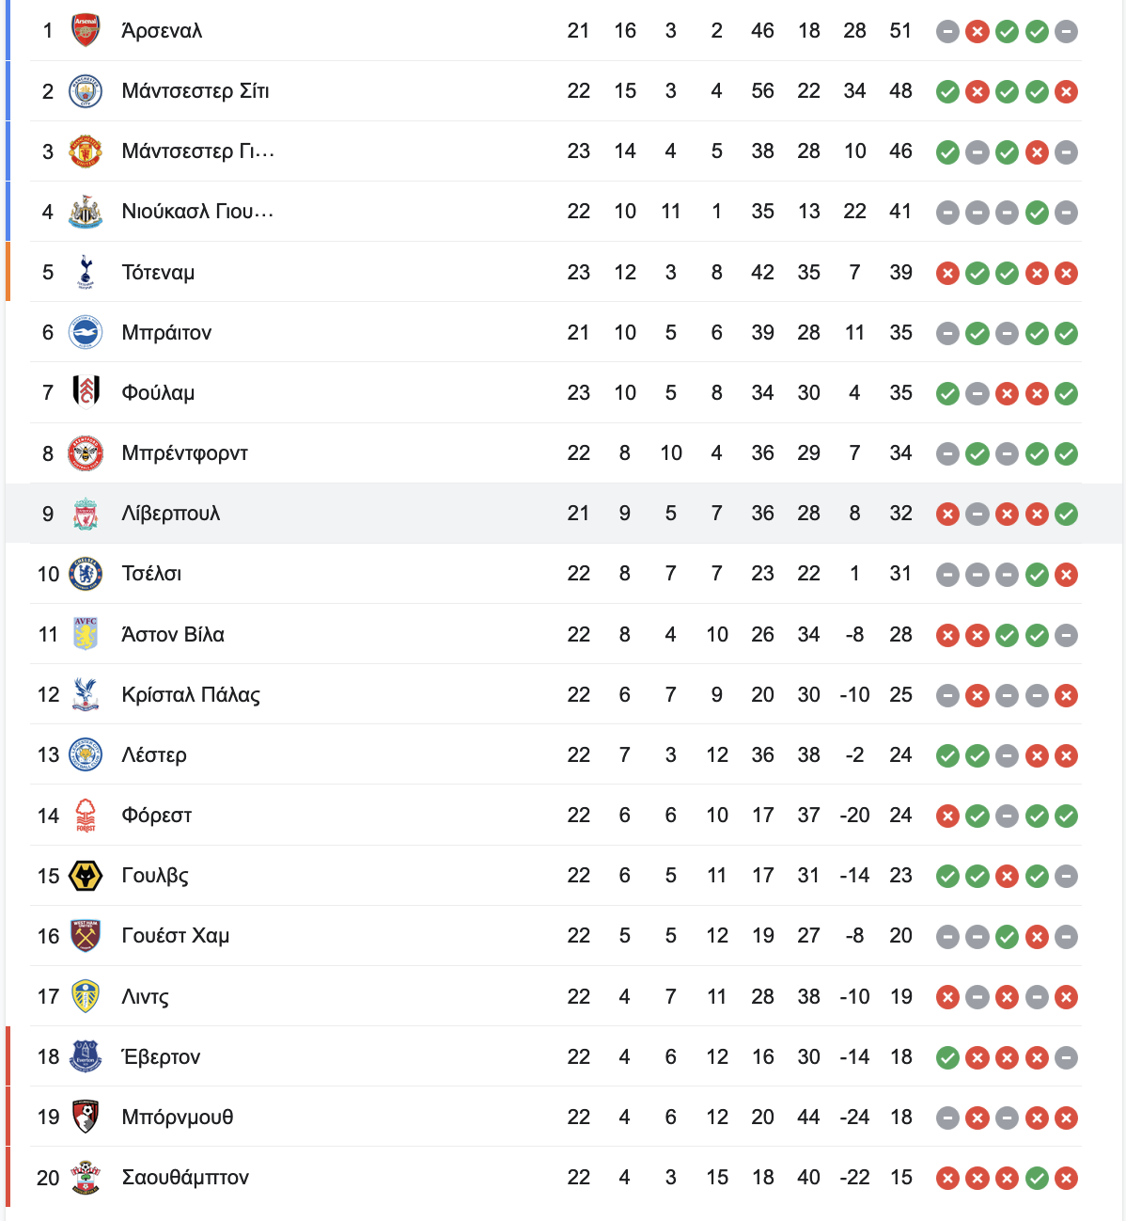Click the Crystal Palace eagle crest
Viewport: 1126px width, 1221px height.
[86, 694]
